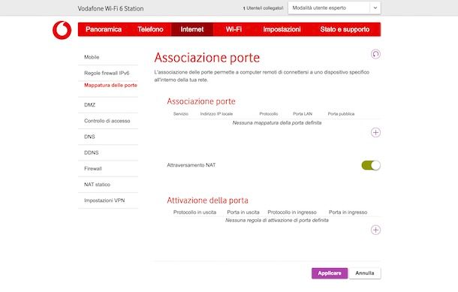
Task: Click the Applicare button
Action: coord(330,273)
